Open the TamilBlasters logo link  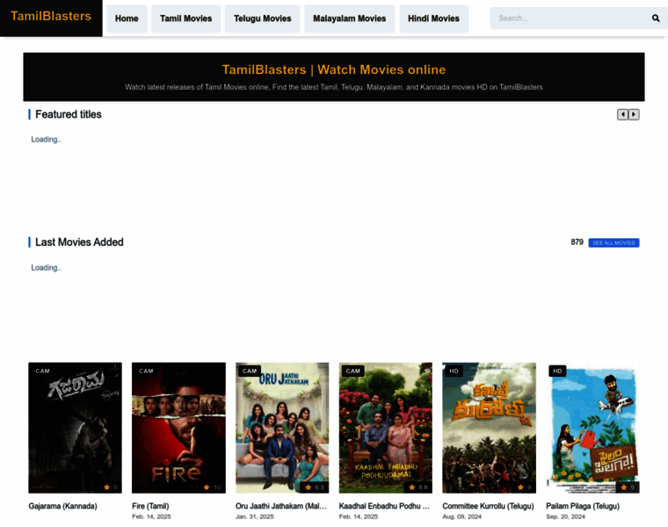[51, 16]
